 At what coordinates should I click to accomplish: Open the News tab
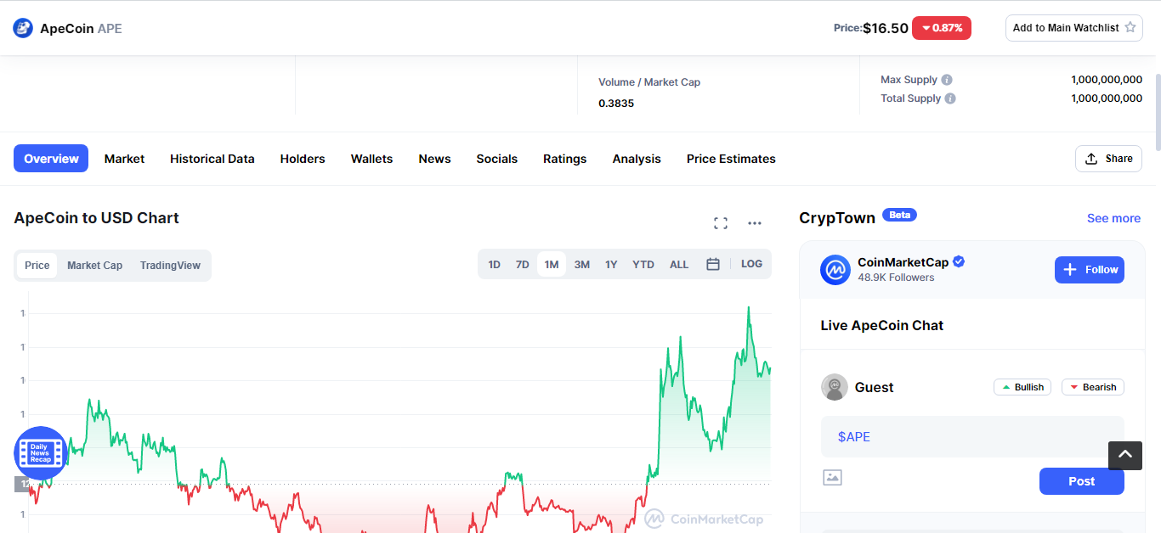click(434, 159)
